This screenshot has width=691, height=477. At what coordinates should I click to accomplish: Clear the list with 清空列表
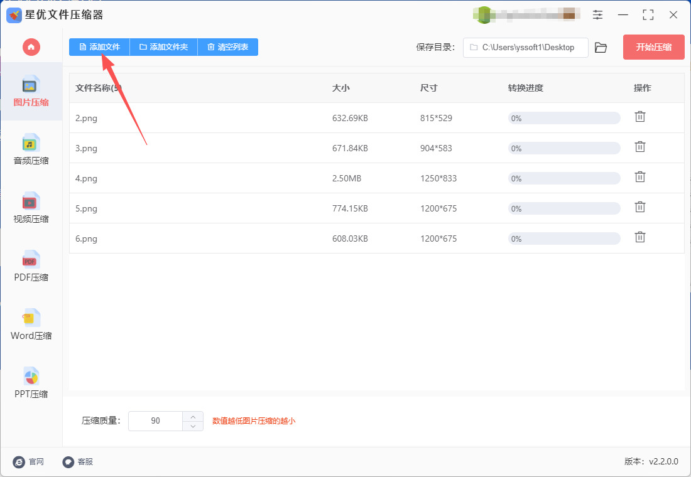[228, 46]
